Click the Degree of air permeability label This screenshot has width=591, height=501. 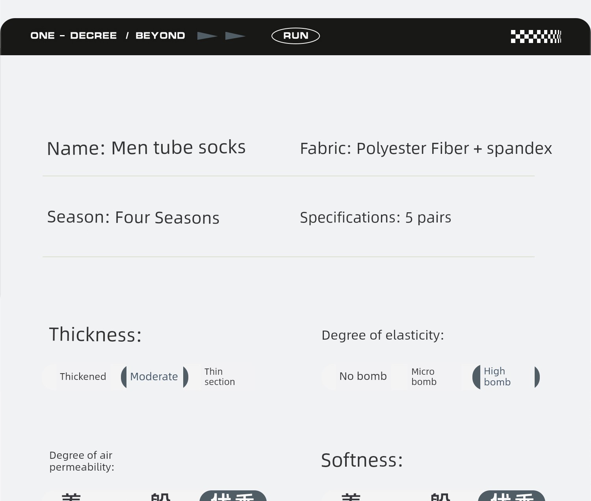point(82,461)
